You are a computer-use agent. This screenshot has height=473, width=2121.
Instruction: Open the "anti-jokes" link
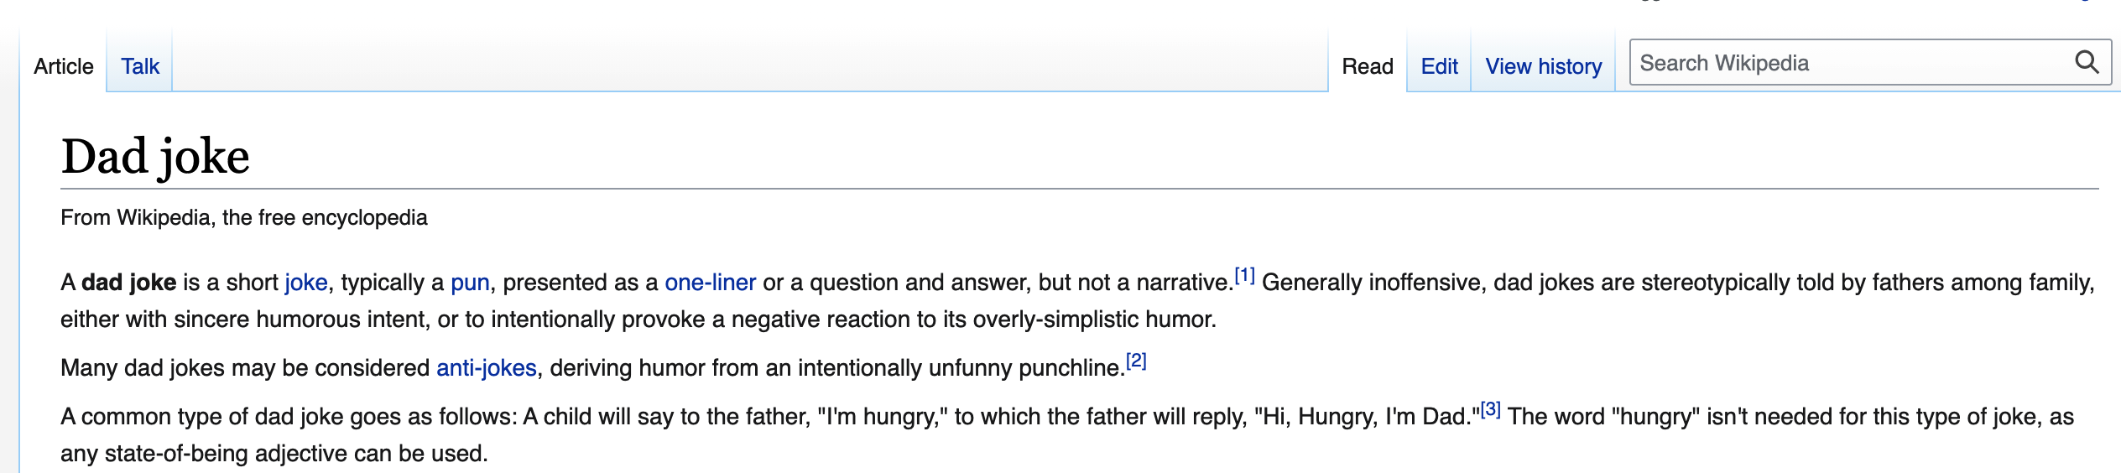point(487,368)
